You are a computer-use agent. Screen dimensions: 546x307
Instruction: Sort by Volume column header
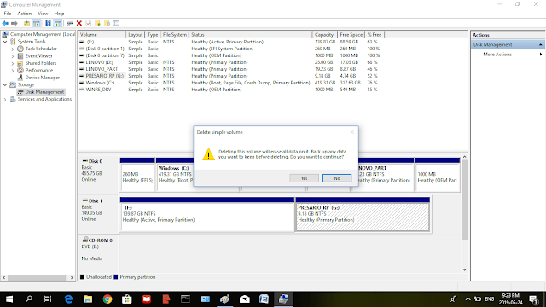point(102,34)
